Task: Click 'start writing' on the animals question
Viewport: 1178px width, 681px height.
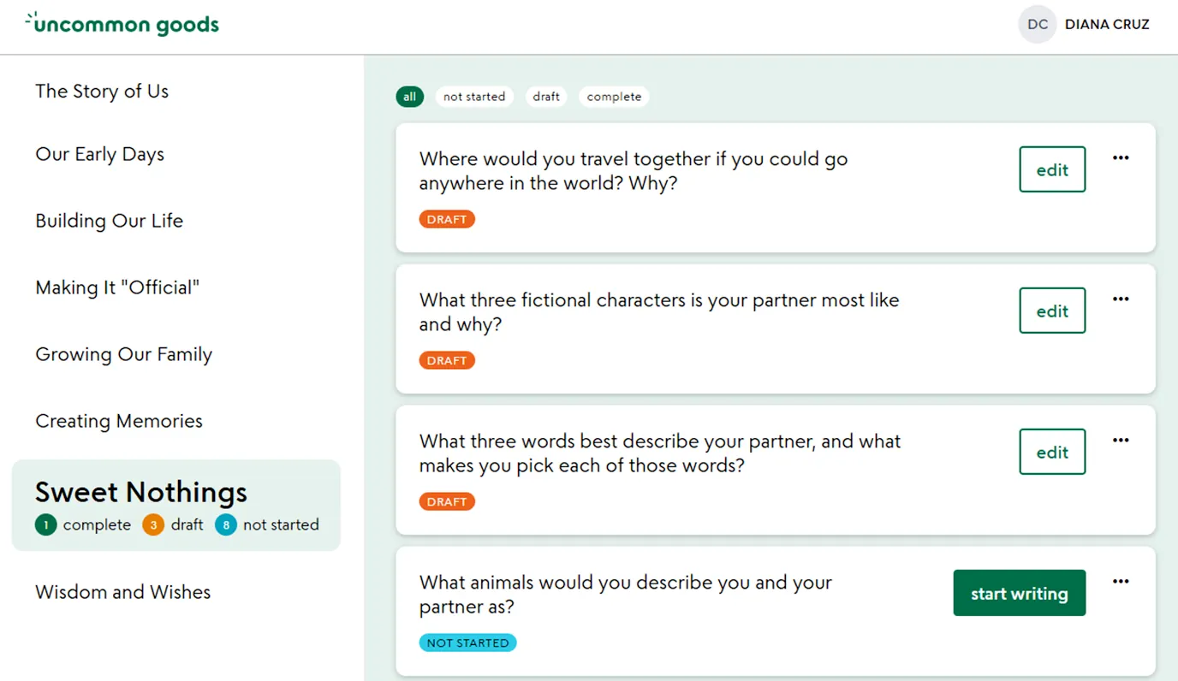Action: (x=1019, y=592)
